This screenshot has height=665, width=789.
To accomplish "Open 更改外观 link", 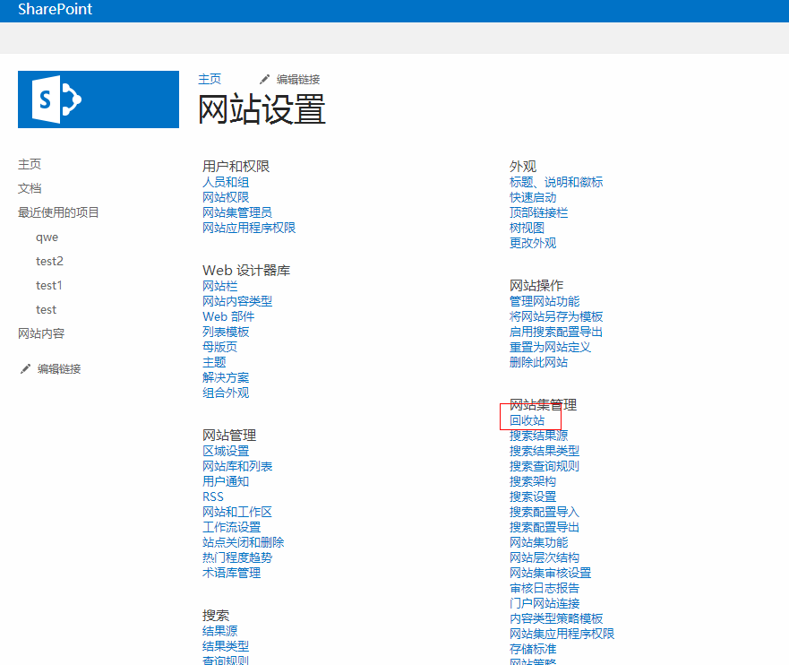I will [x=533, y=243].
